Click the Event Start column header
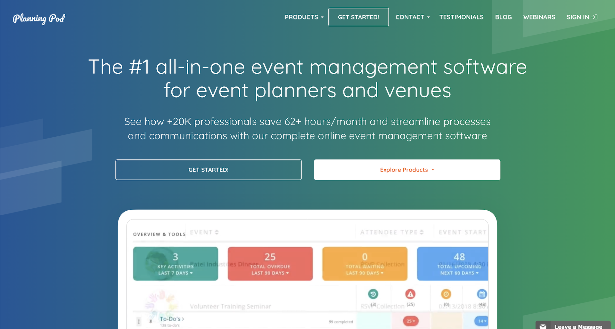This screenshot has width=615, height=329. [x=463, y=232]
